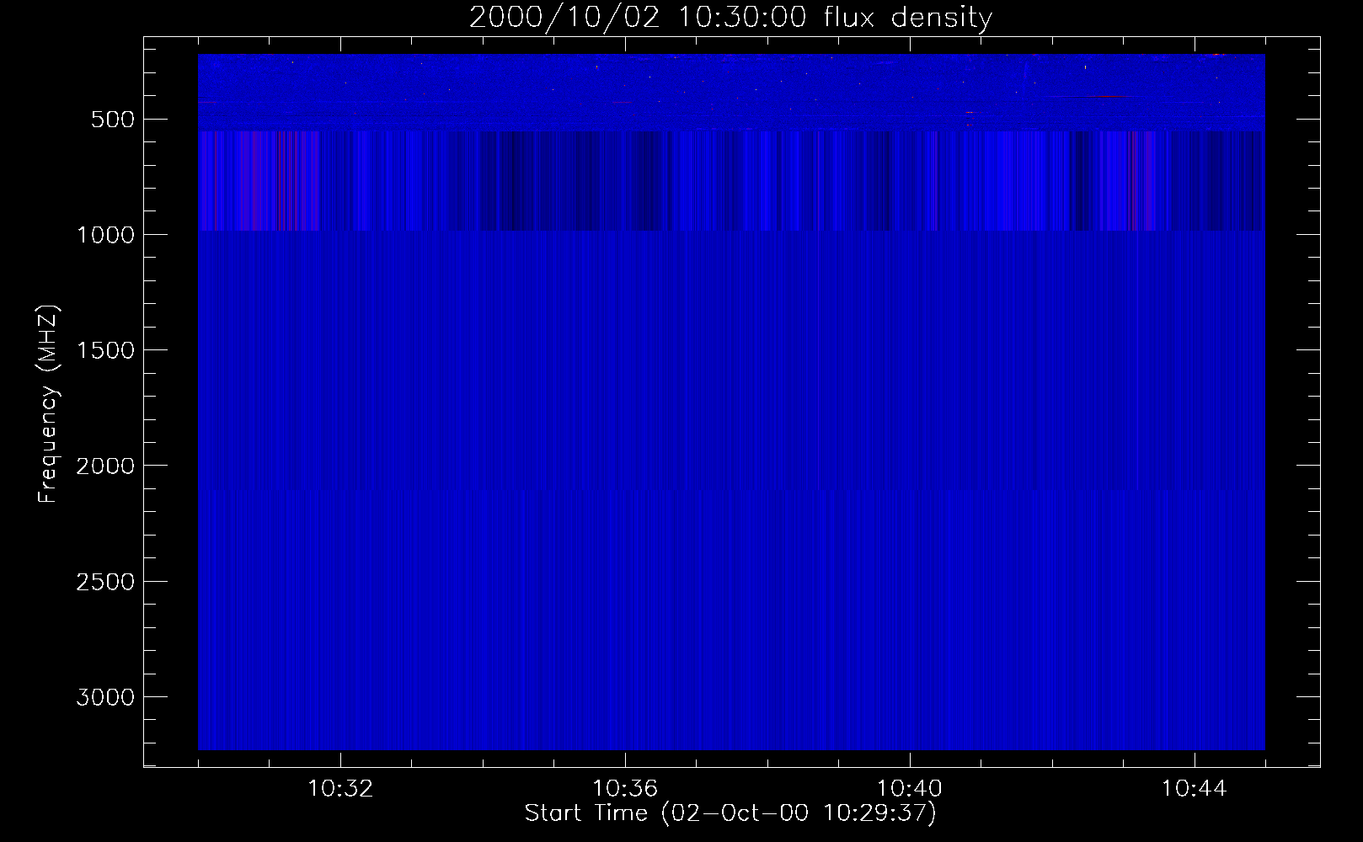Image resolution: width=1363 pixels, height=842 pixels.
Task: Select the 10:44 time tick label
Action: click(x=1195, y=789)
